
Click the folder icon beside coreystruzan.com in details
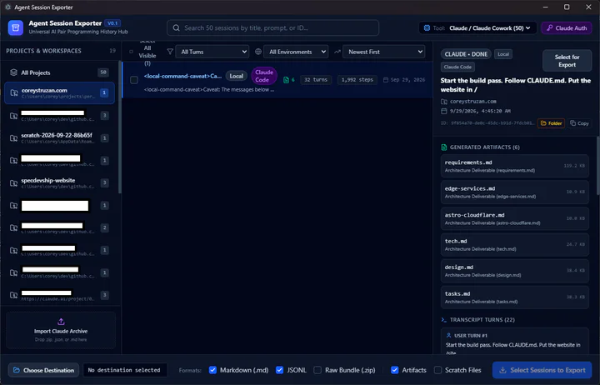click(444, 102)
